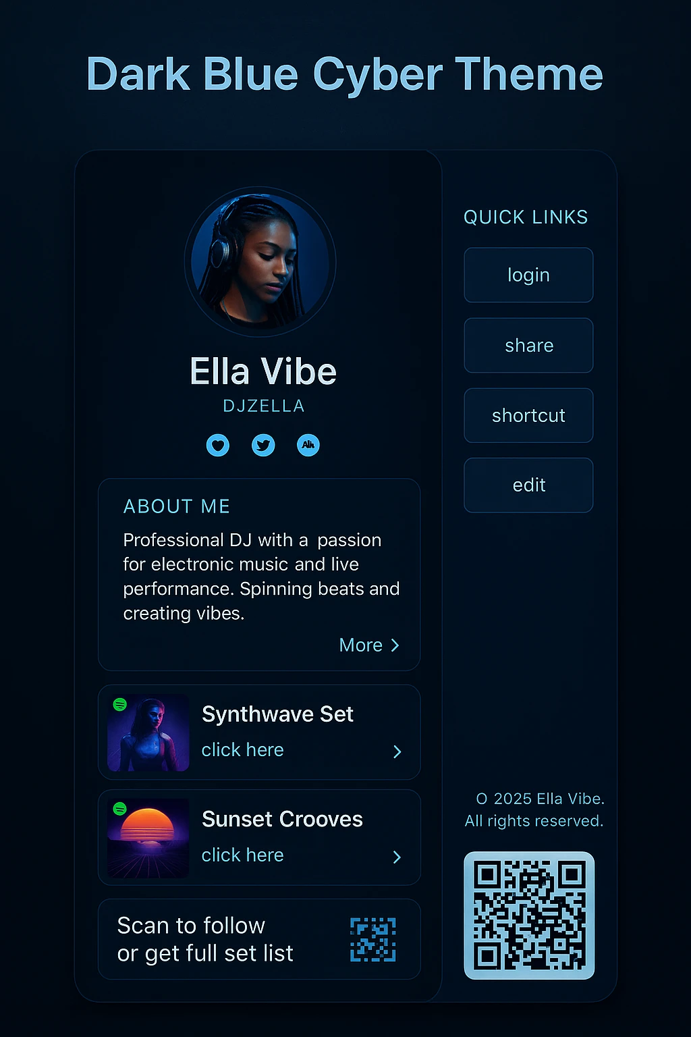Image resolution: width=691 pixels, height=1037 pixels.
Task: Click the shortcut quick link button
Action: click(x=528, y=415)
